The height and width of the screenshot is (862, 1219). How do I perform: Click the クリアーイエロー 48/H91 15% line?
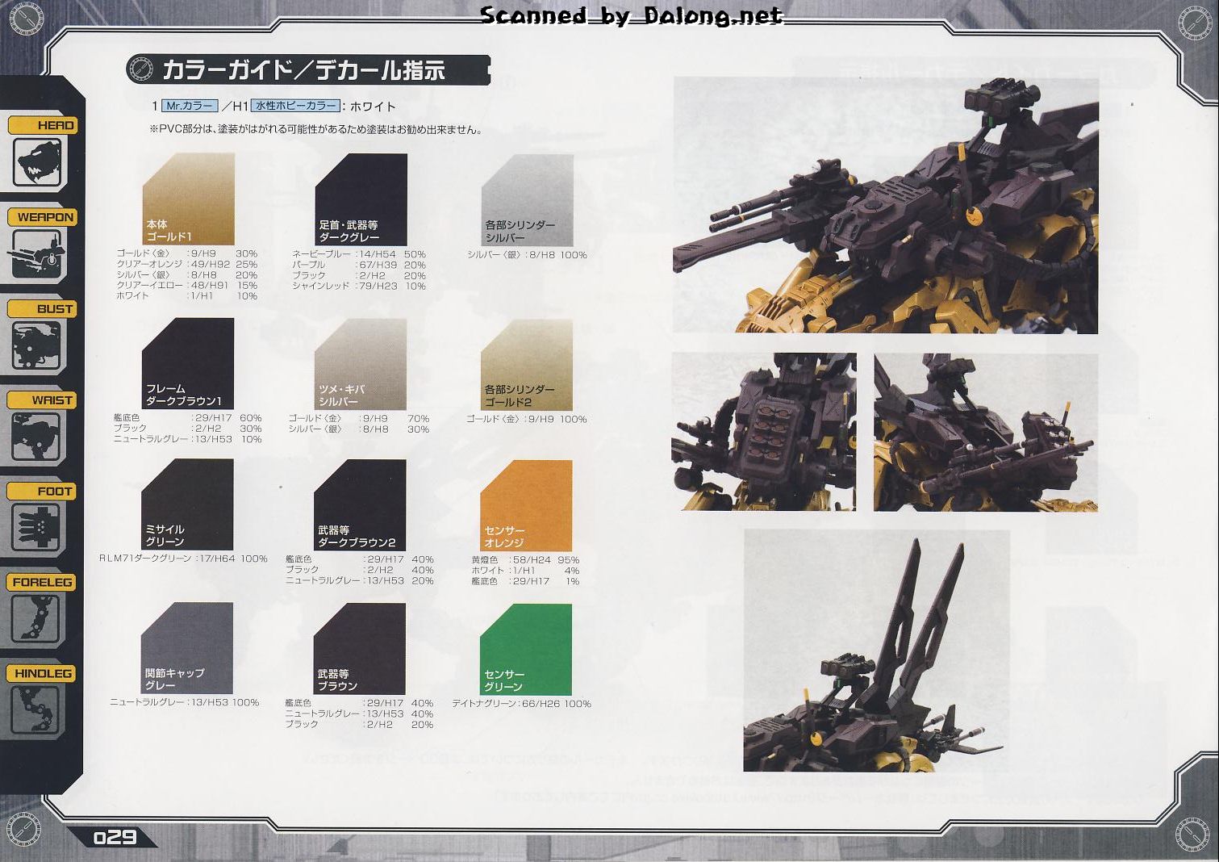click(187, 286)
